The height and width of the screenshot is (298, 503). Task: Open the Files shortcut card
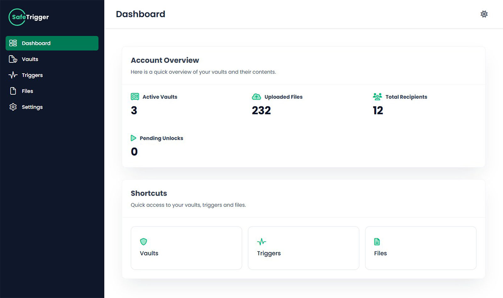pyautogui.click(x=421, y=248)
